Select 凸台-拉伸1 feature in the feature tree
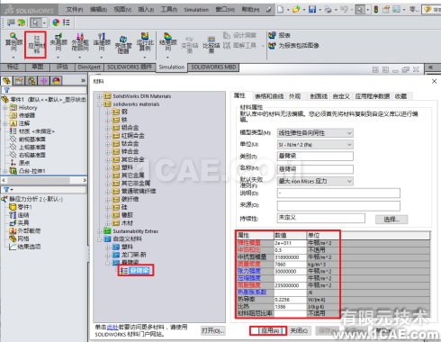Viewport: 441px width, 342px height. click(x=32, y=171)
